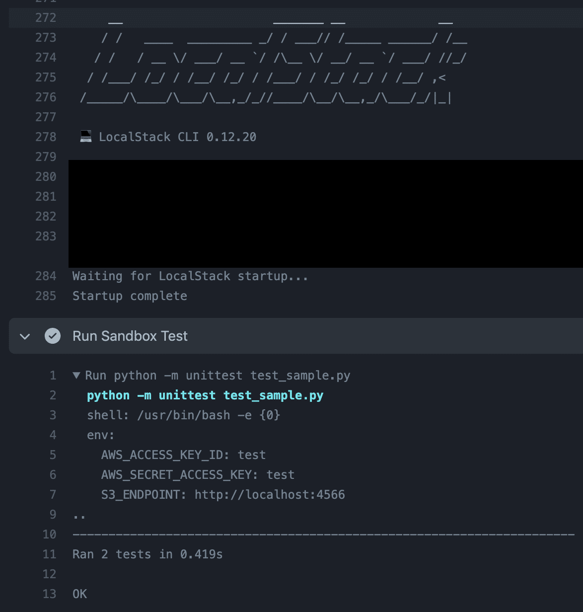Image resolution: width=583 pixels, height=612 pixels.
Task: Click the python -m unittest command text
Action: [206, 395]
